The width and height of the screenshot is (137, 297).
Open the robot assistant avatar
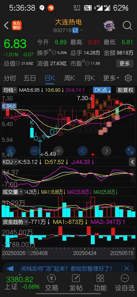tap(109, 26)
